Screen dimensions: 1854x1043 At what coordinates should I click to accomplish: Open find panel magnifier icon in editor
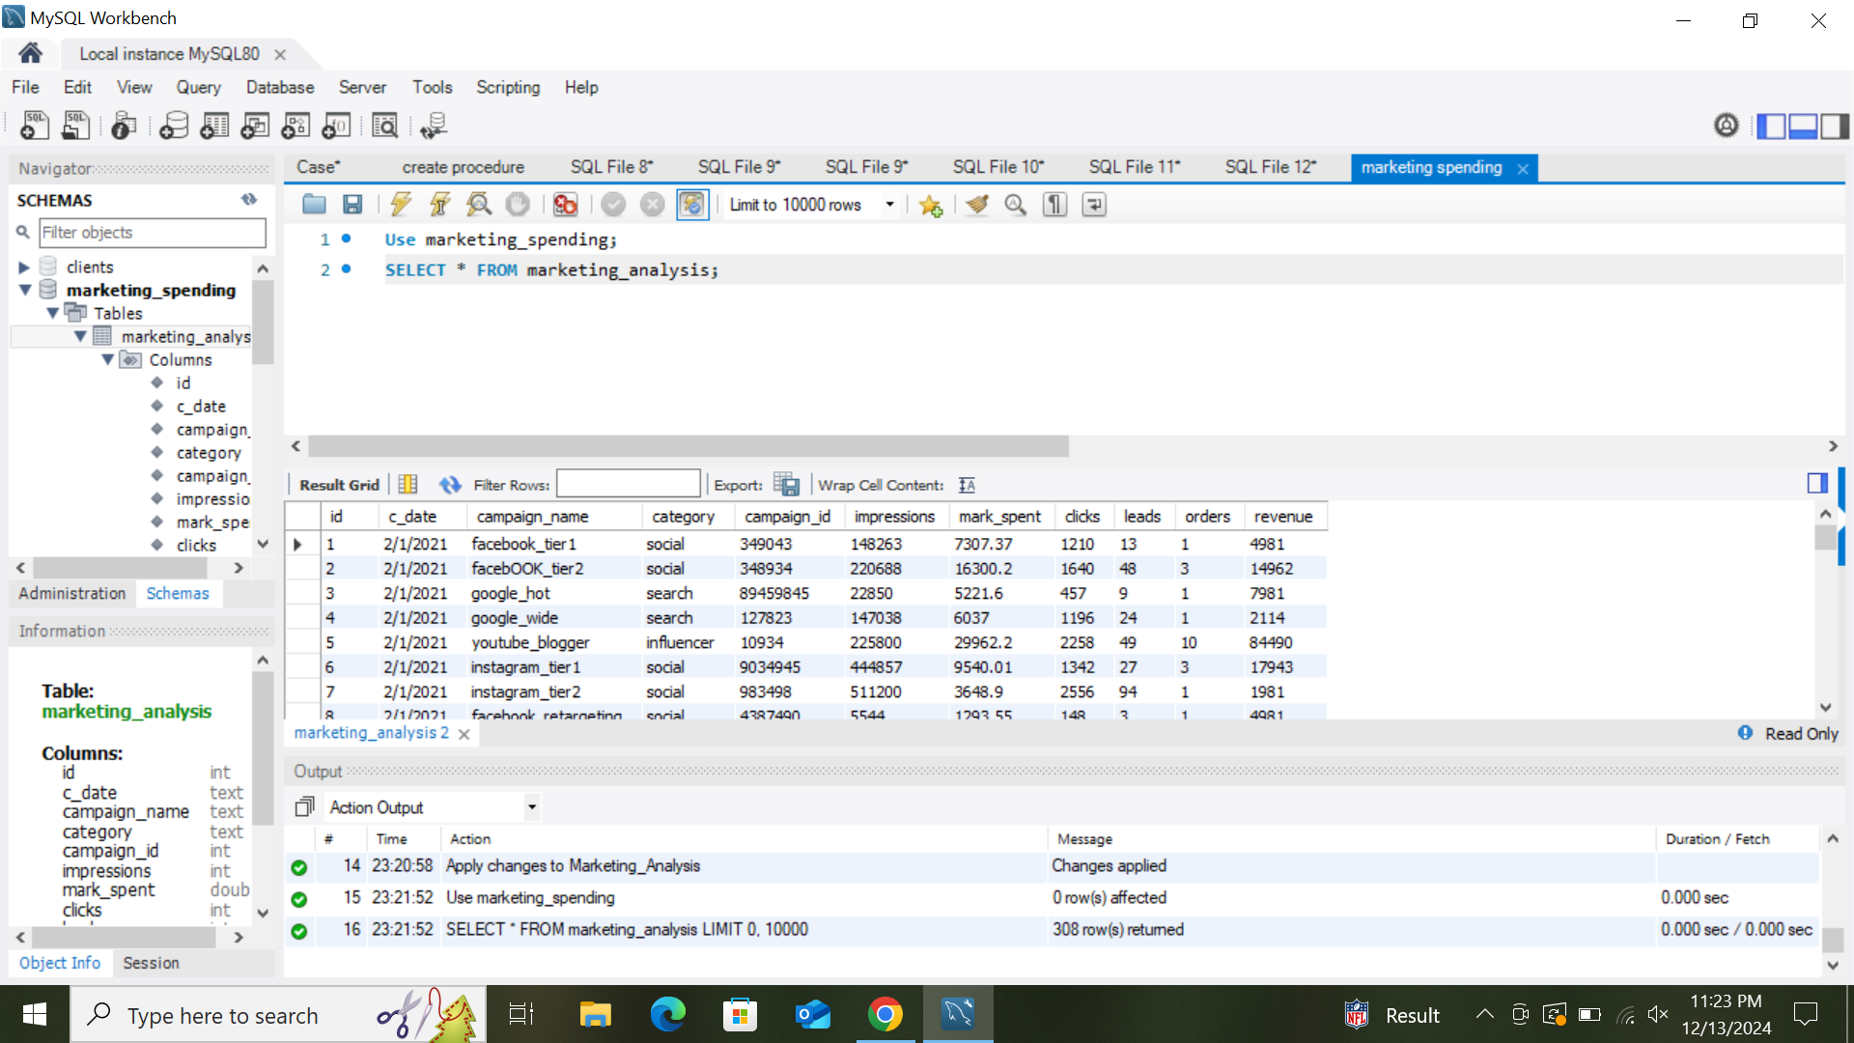point(1016,205)
